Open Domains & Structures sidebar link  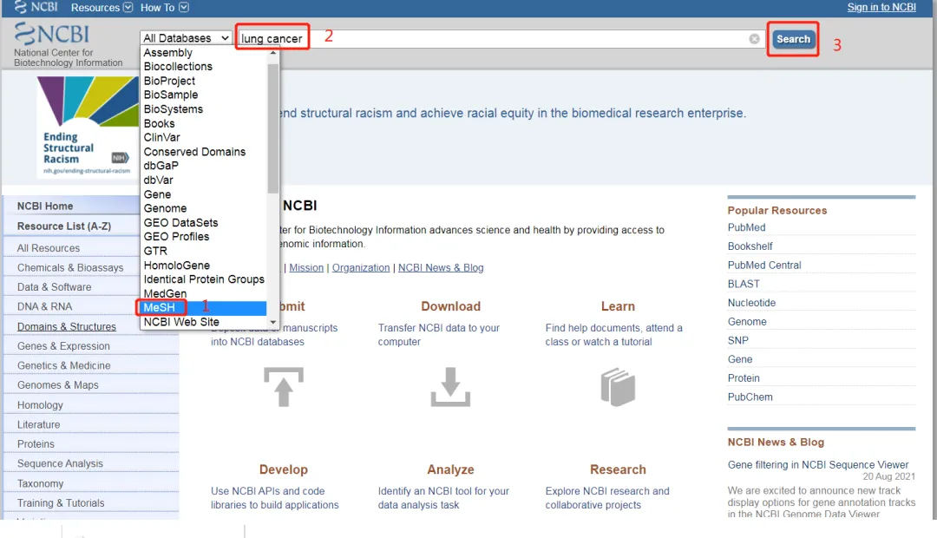coord(66,326)
